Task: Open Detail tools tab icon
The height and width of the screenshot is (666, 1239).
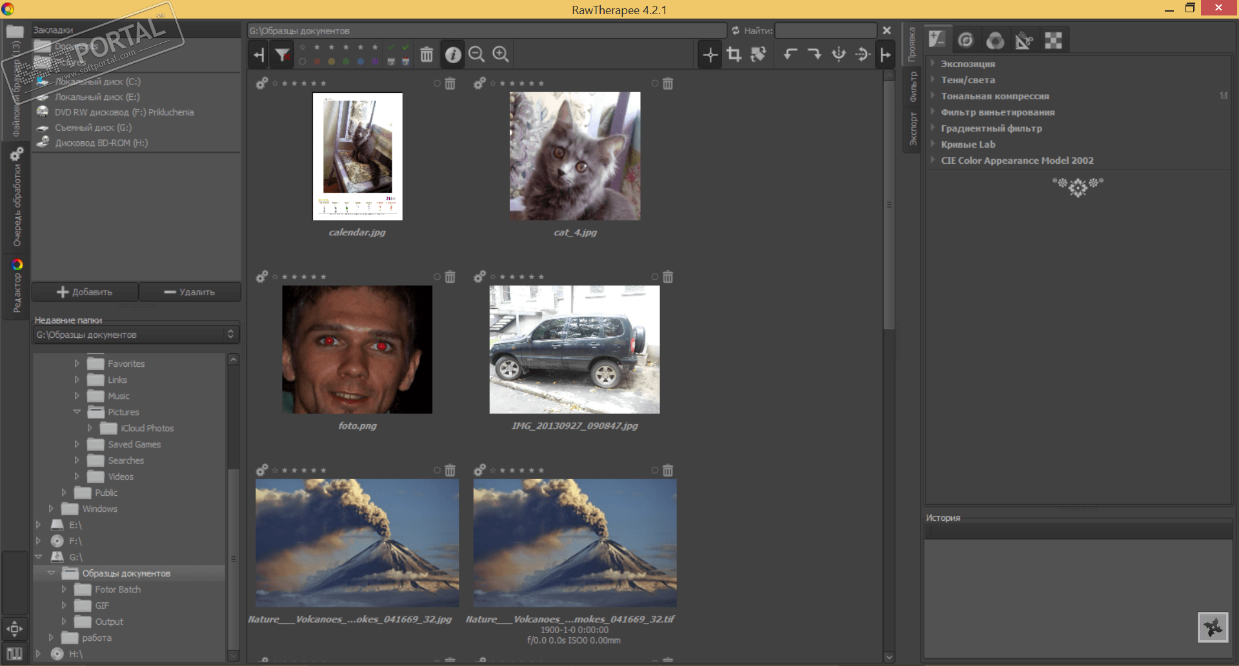Action: click(965, 41)
